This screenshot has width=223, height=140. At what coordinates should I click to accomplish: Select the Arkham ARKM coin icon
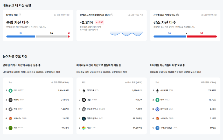pos(84,100)
